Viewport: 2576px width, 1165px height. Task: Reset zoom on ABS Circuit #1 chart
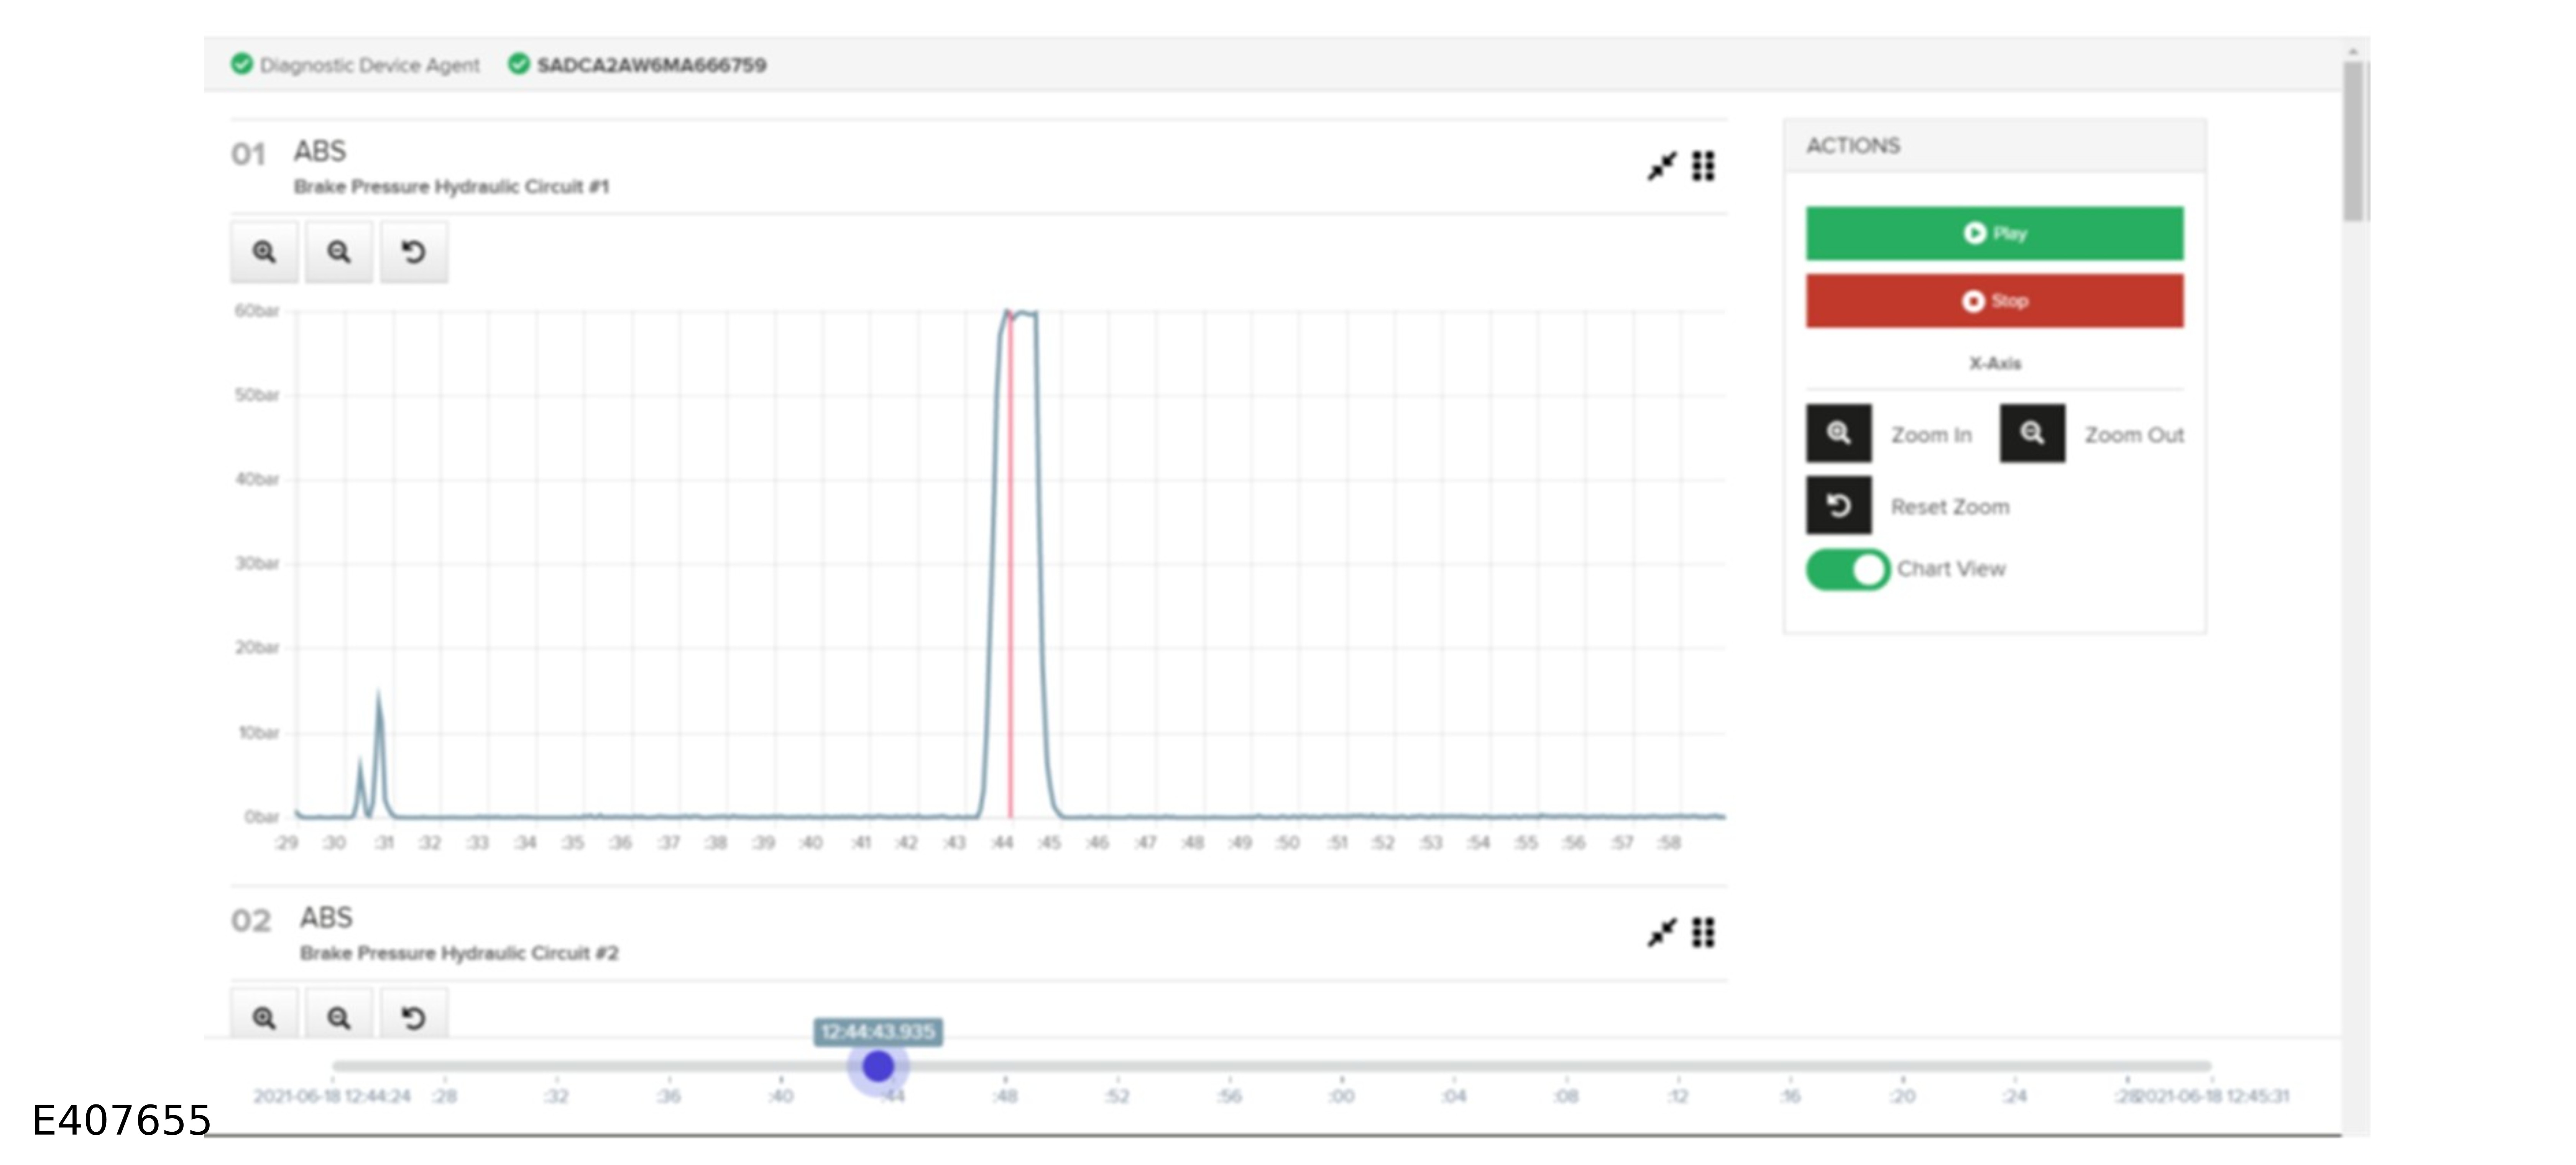click(414, 252)
